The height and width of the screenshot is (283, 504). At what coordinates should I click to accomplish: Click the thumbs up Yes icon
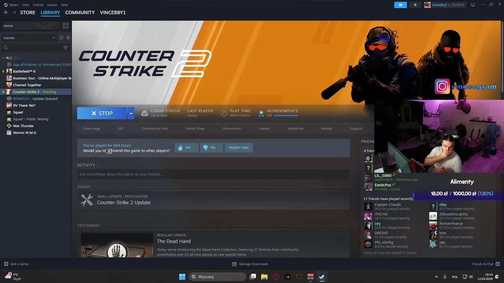point(180,148)
